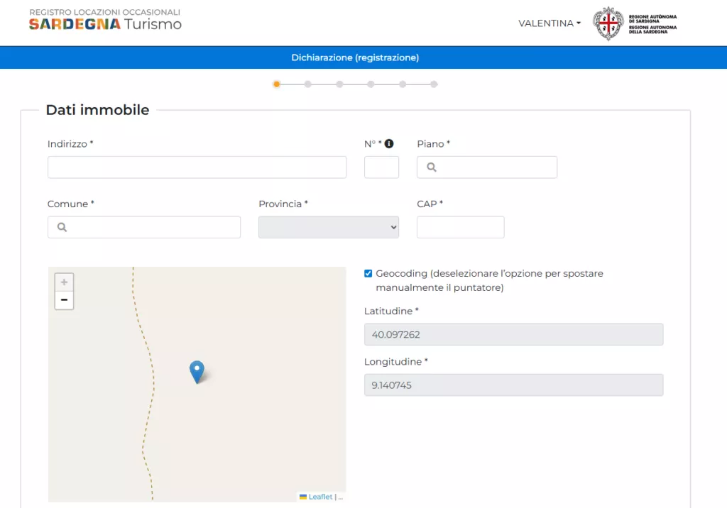727x508 pixels.
Task: Open the VALENTINA user menu
Action: (549, 23)
